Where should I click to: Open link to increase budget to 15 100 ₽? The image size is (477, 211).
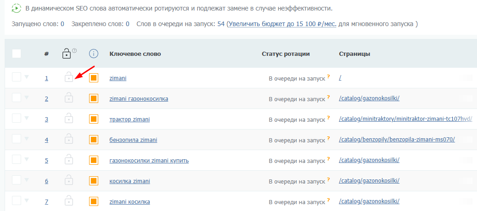[282, 24]
